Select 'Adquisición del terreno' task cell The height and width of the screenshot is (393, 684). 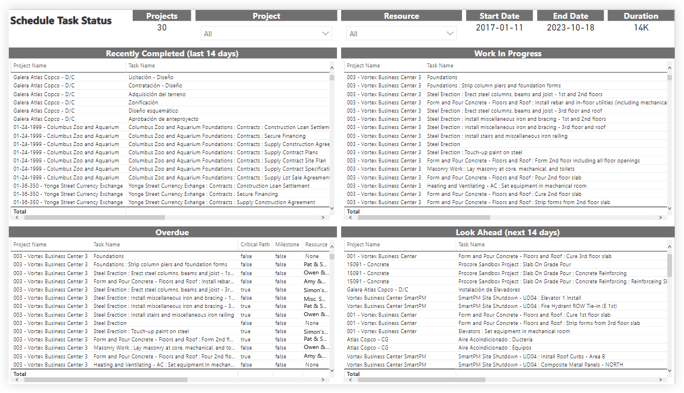tap(157, 94)
